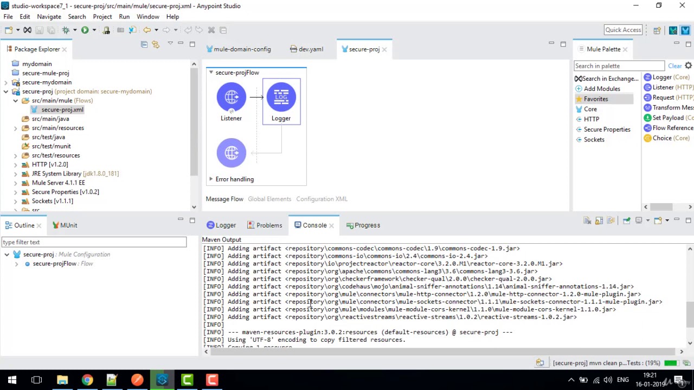Click Clear link in Mule Palette

pyautogui.click(x=674, y=66)
